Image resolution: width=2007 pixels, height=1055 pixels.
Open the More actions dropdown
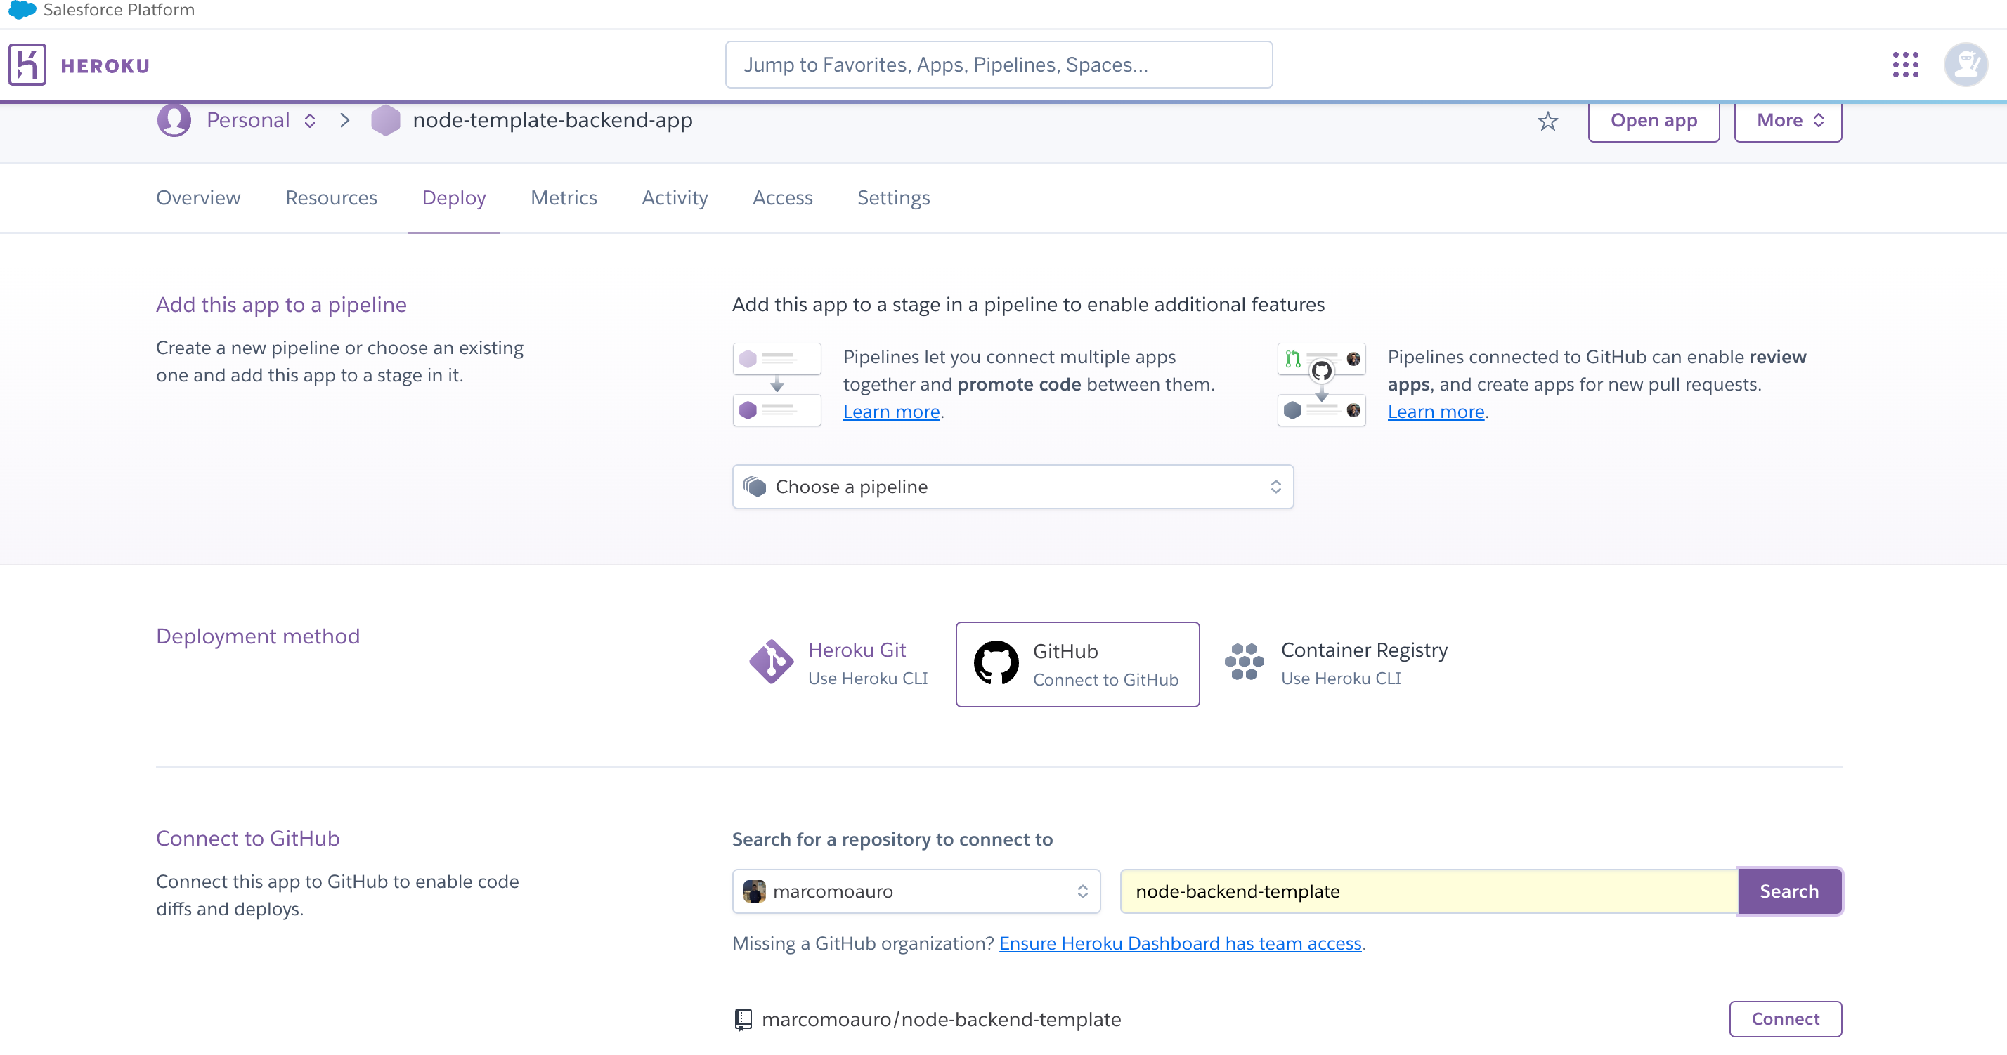(x=1788, y=121)
